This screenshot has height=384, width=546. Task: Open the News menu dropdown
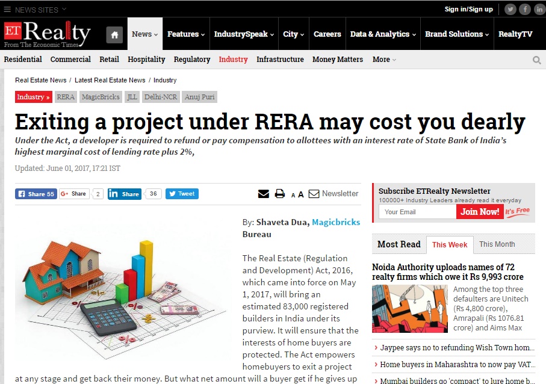[145, 34]
